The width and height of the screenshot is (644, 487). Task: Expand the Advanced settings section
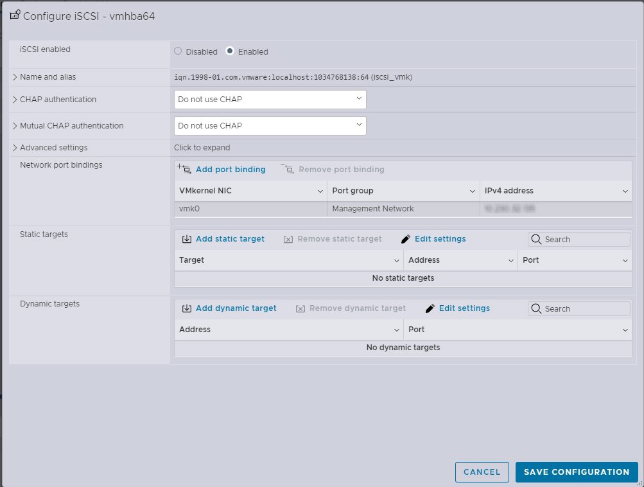15,148
